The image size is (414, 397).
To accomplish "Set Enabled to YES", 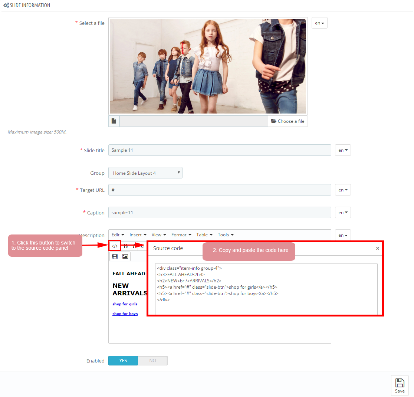I will coord(123,361).
